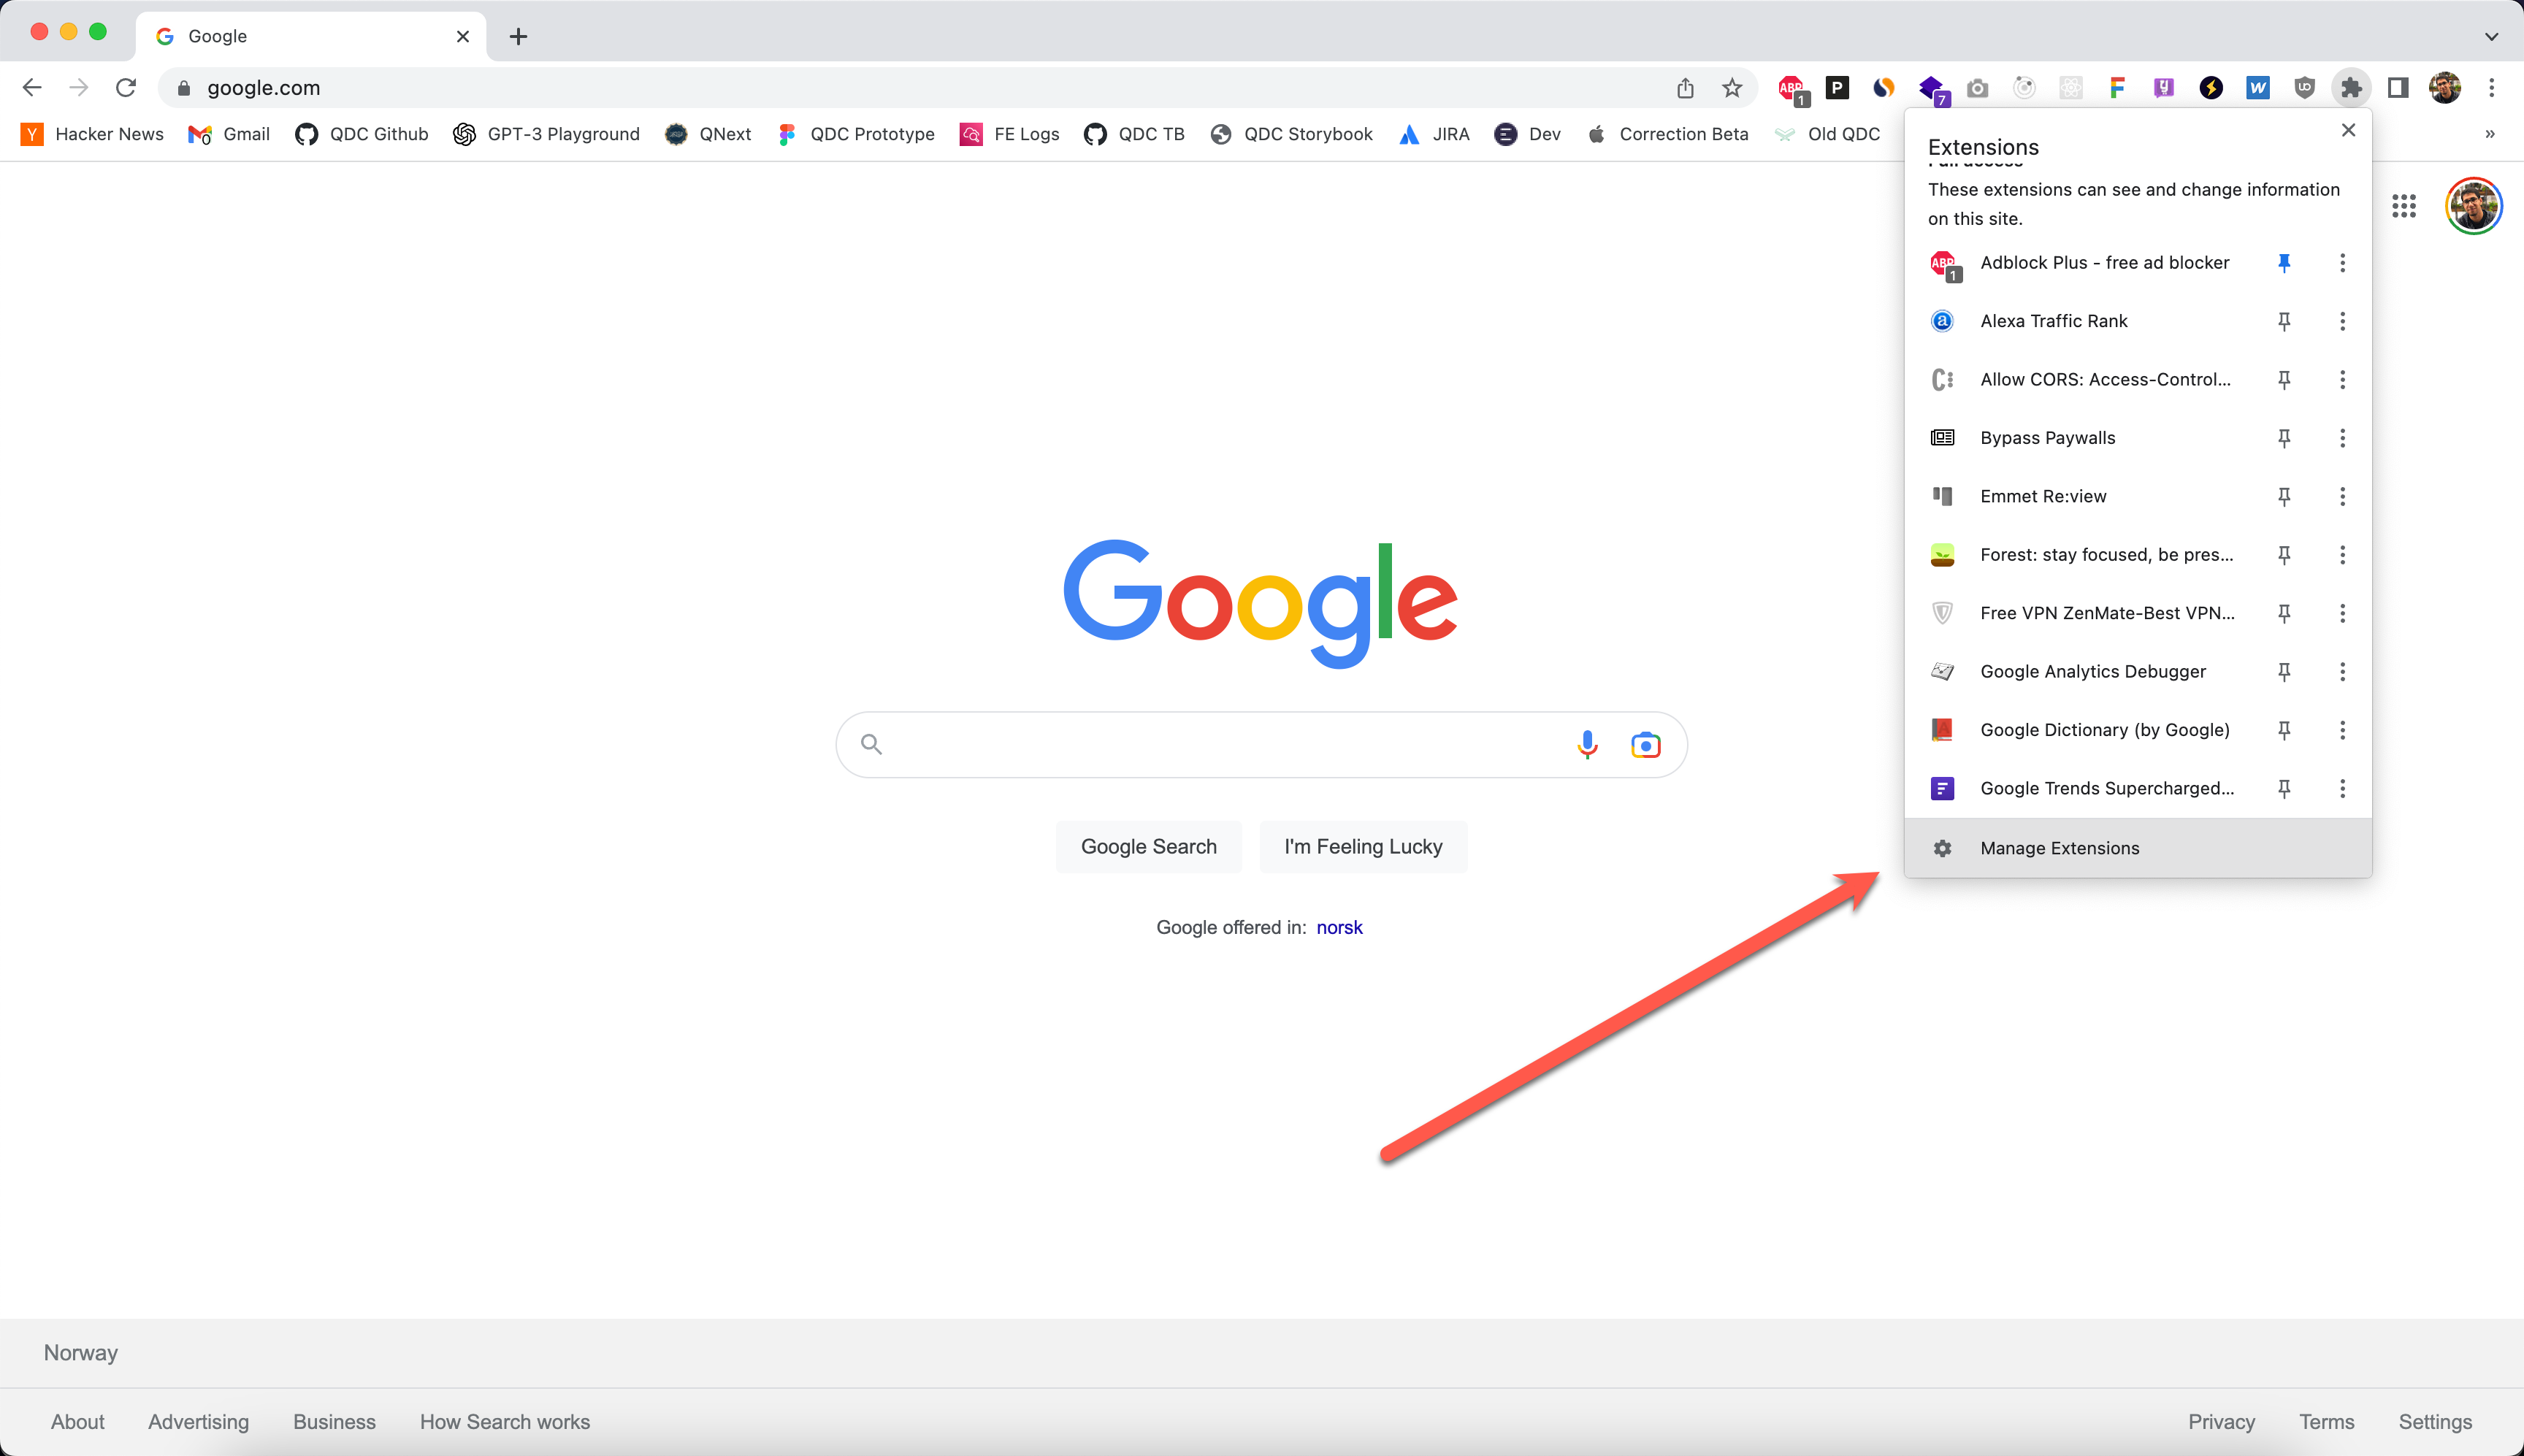Open Chrome side panel icon
The height and width of the screenshot is (1456, 2524).
(x=2398, y=88)
